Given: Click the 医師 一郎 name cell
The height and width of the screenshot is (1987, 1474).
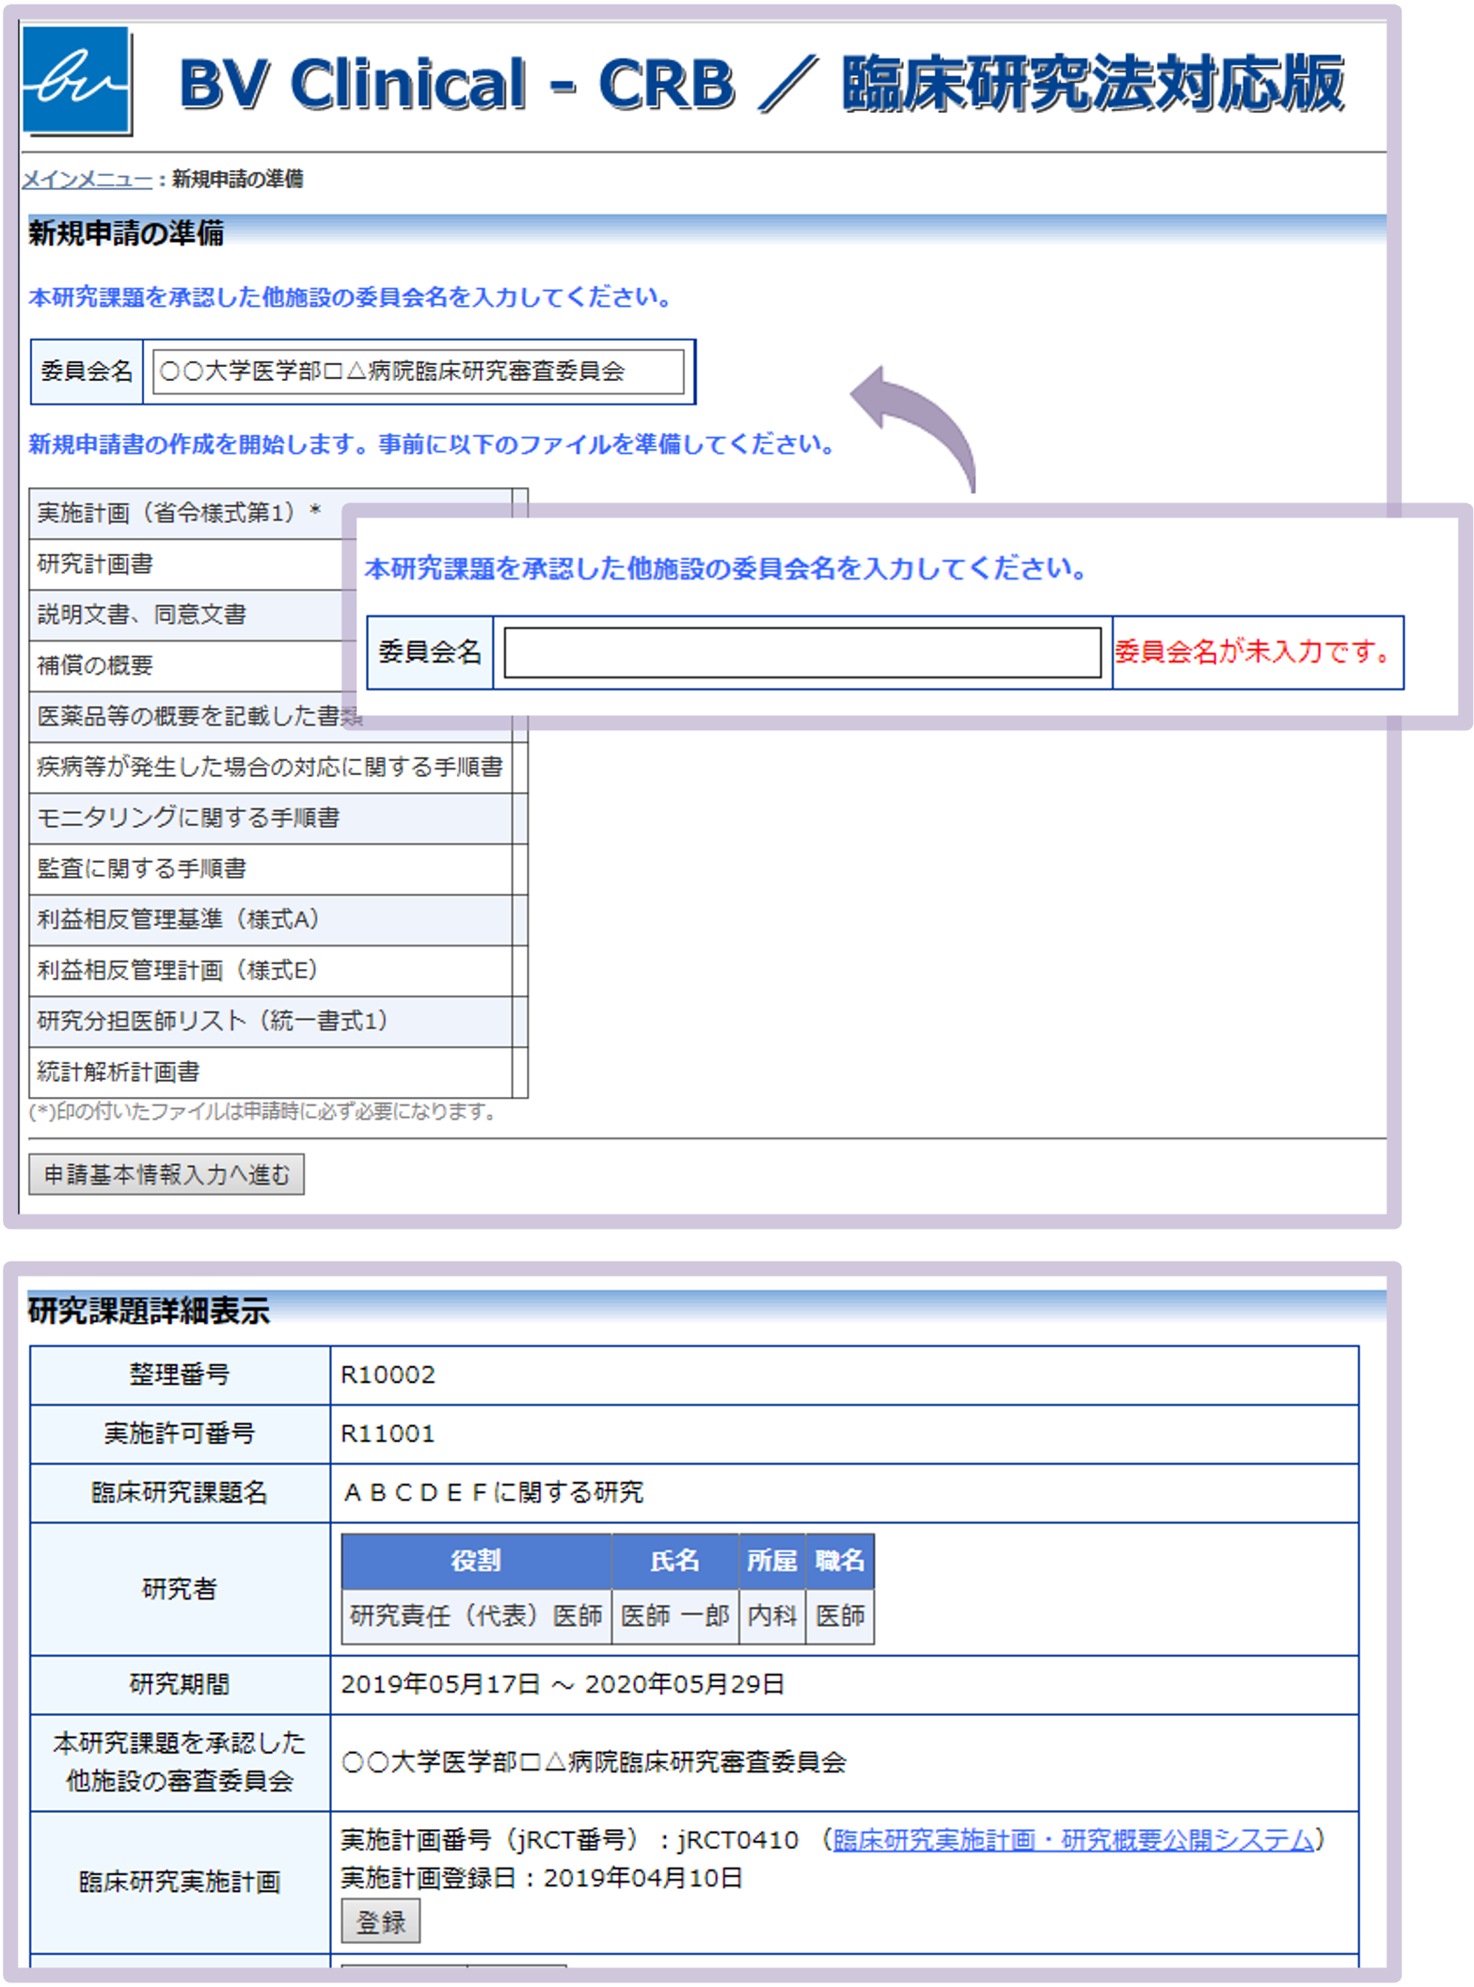Looking at the screenshot, I should [675, 1616].
